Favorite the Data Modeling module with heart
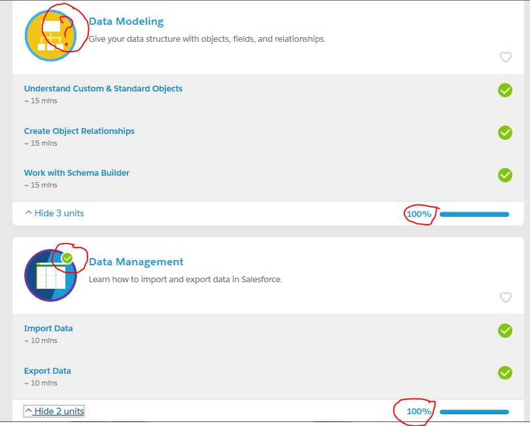The image size is (530, 426). tap(505, 57)
